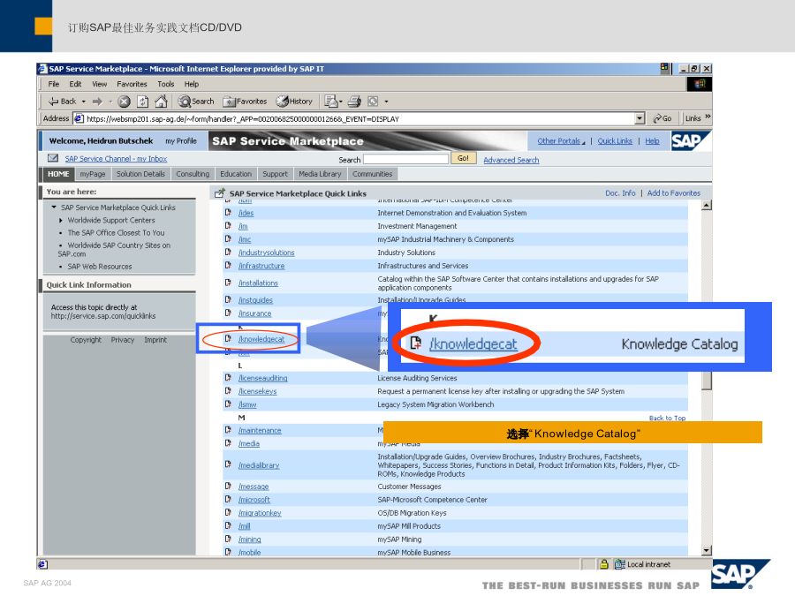This screenshot has height=596, width=795.
Task: Expand the Links toolbar chevron
Action: (708, 117)
